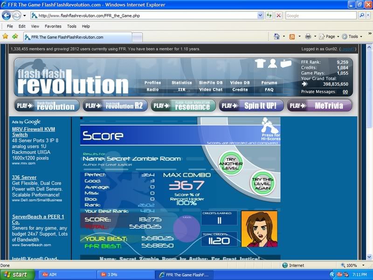Screen dimensions: 373x280
Task: Click the browser Back arrow button
Action: point(7,15)
